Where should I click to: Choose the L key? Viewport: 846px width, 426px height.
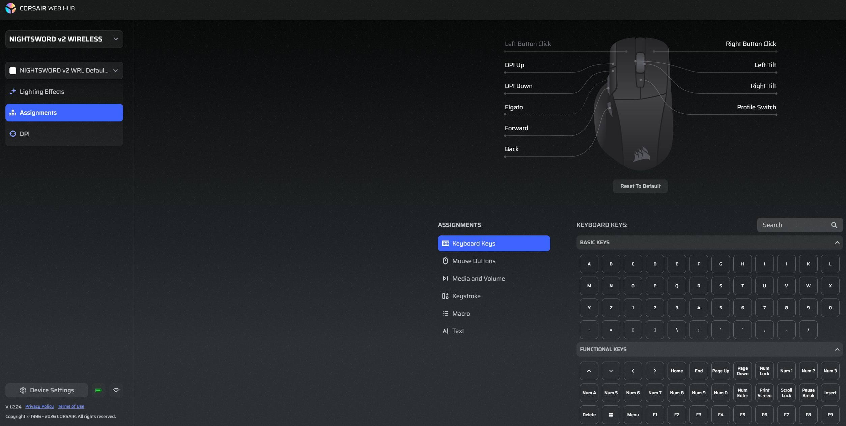pyautogui.click(x=830, y=264)
